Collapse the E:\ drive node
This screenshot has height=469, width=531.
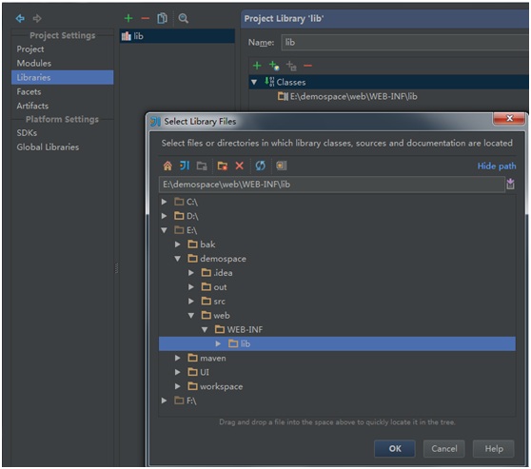click(165, 230)
